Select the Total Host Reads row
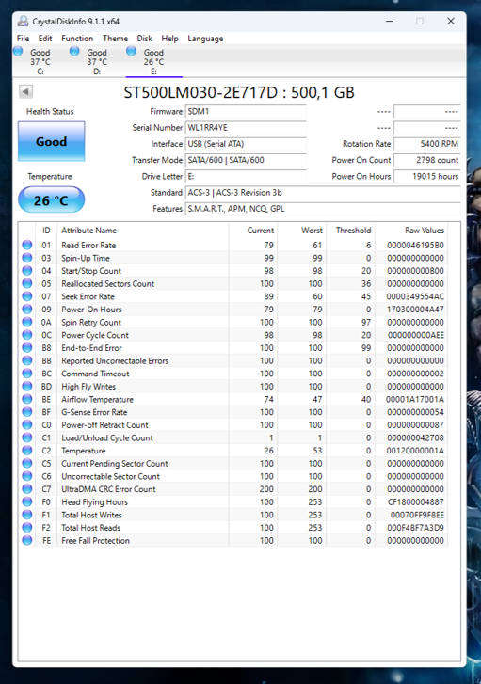 (234, 528)
